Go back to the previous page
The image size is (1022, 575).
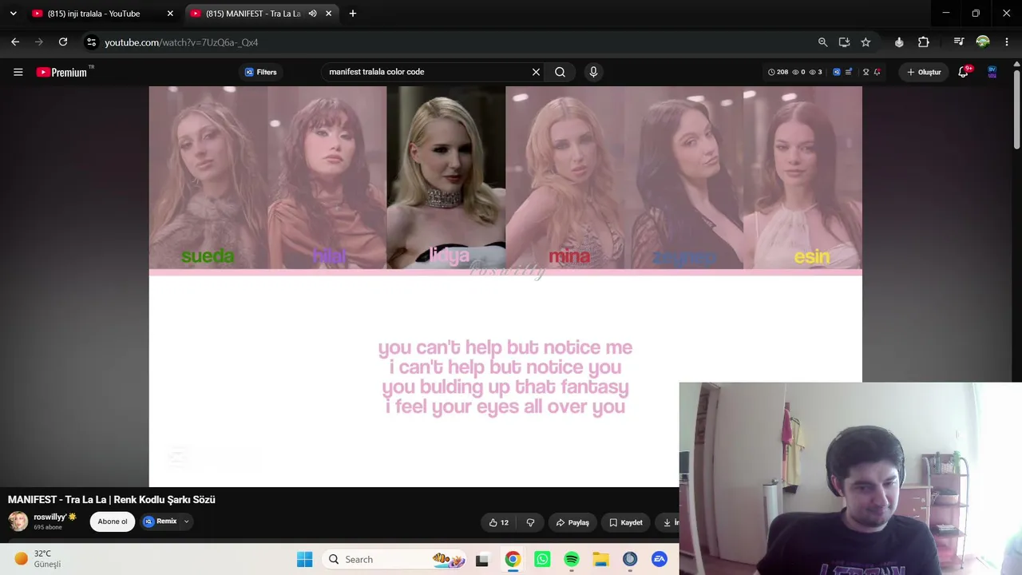[15, 42]
